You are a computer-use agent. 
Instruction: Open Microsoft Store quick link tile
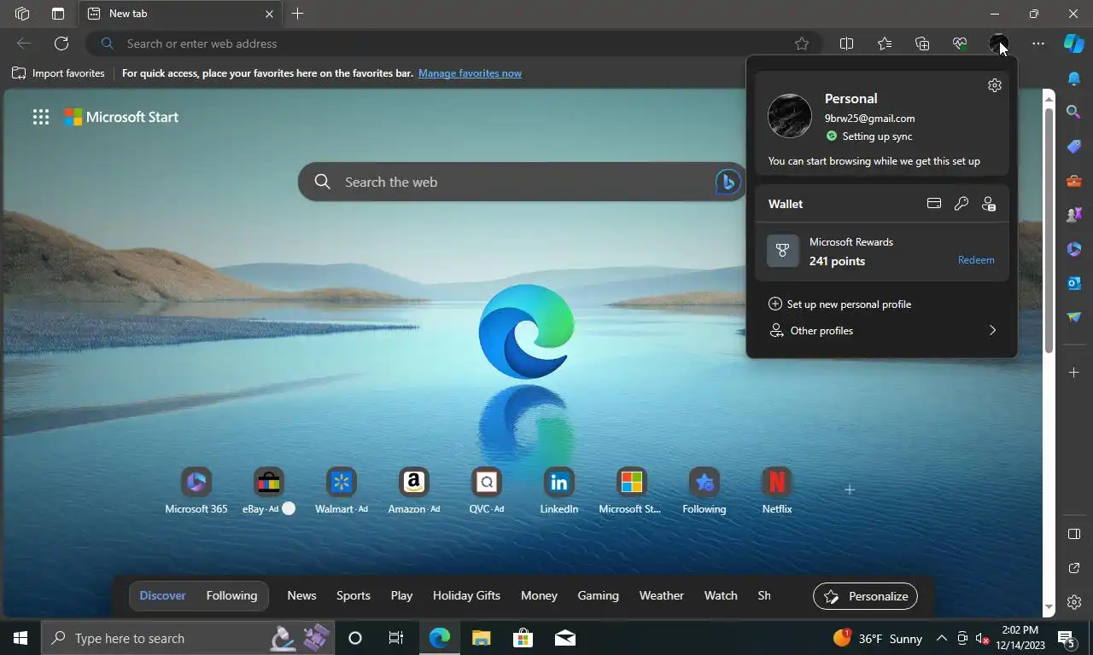631,492
